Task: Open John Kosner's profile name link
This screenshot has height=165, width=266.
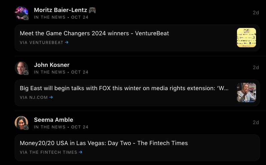Action: [x=52, y=65]
